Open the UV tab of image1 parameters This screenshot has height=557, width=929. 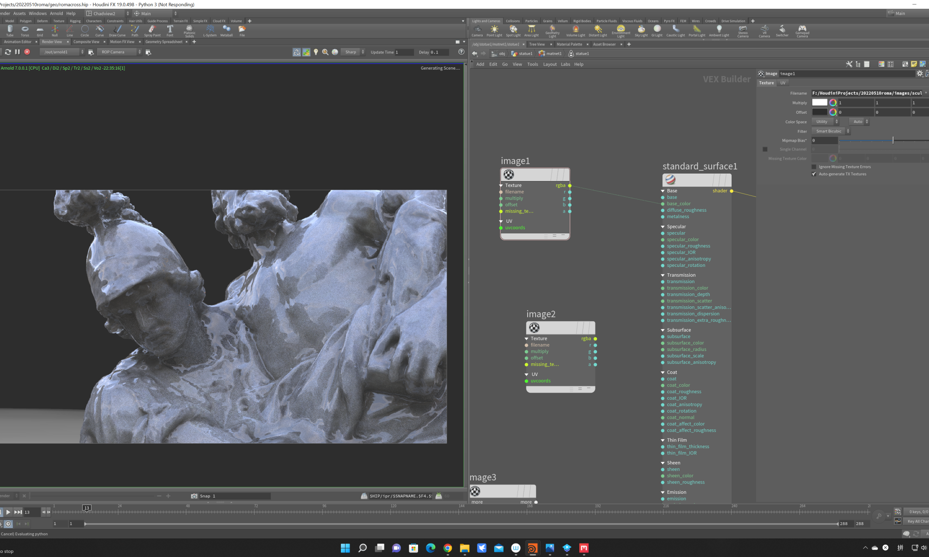click(x=783, y=83)
